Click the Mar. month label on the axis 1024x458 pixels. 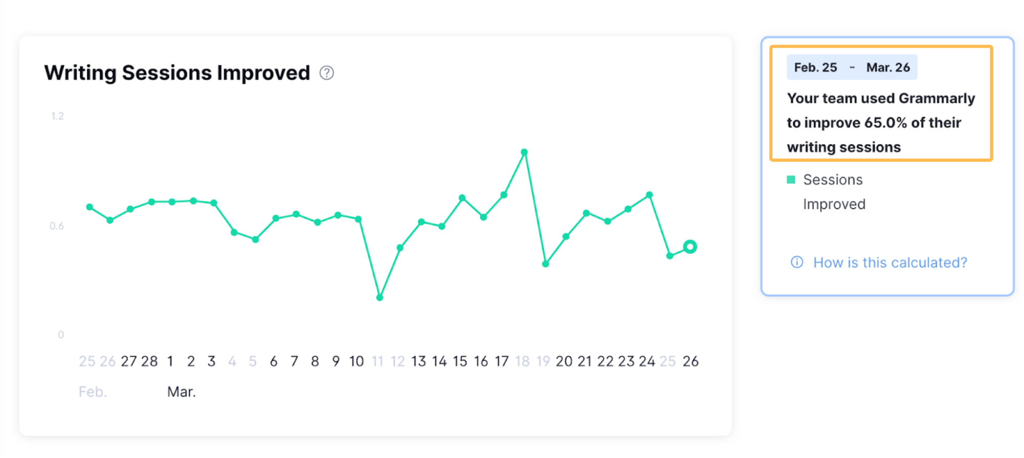coord(181,391)
